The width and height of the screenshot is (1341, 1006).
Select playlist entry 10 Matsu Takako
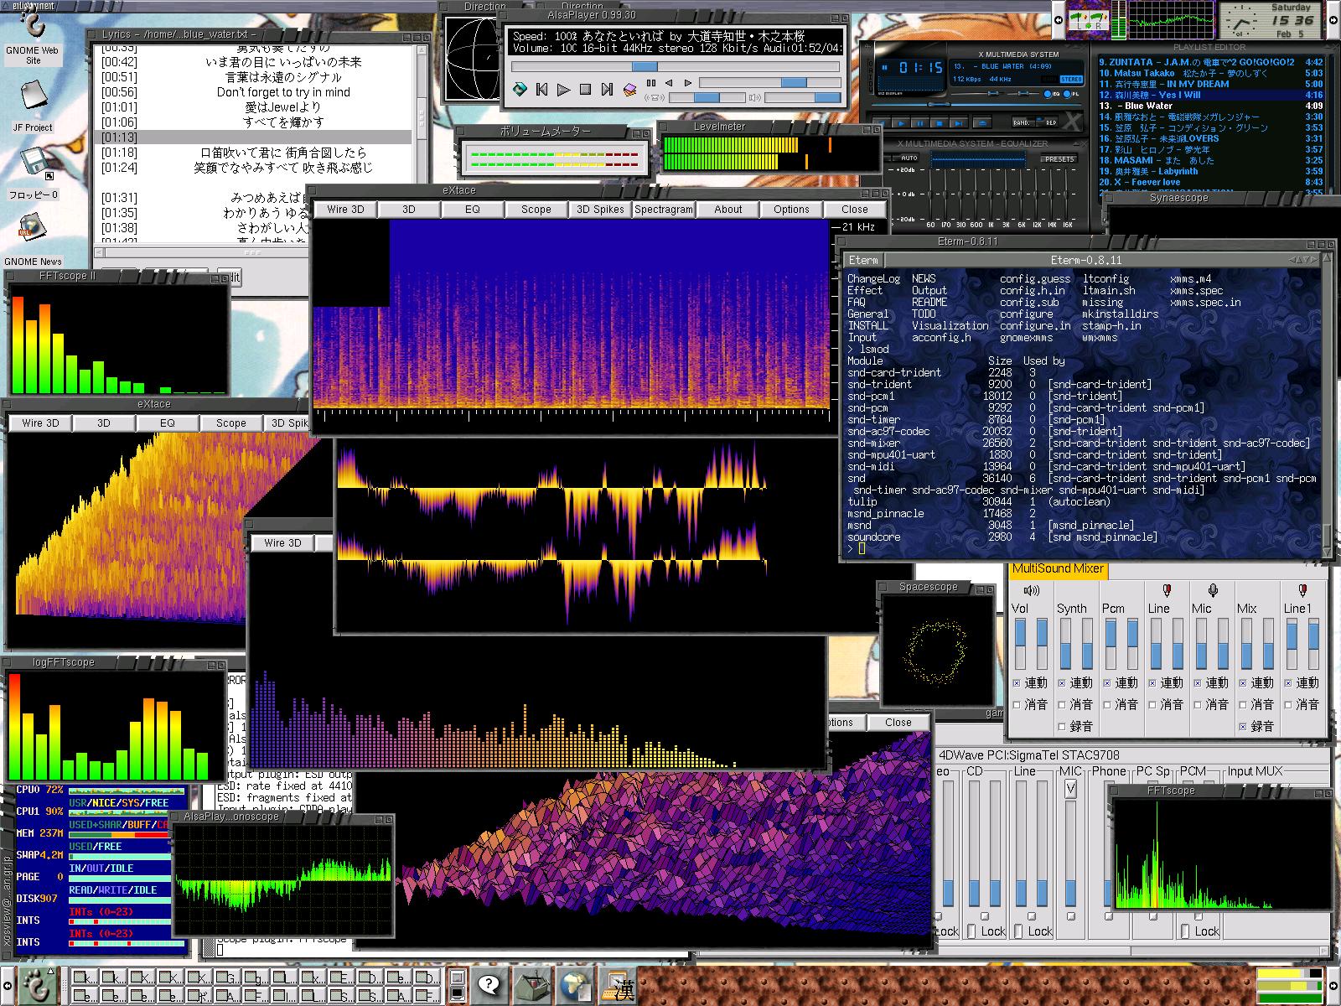tap(1211, 73)
